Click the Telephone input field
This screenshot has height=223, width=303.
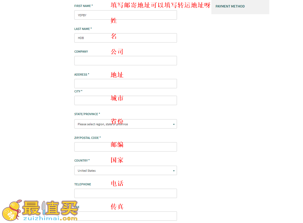(126, 193)
